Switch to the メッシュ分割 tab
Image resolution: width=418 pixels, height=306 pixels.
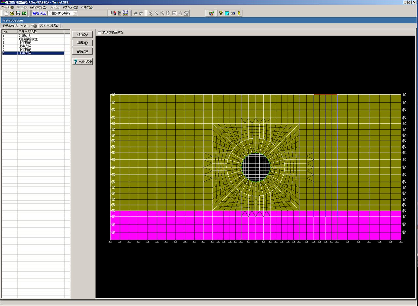(29, 26)
